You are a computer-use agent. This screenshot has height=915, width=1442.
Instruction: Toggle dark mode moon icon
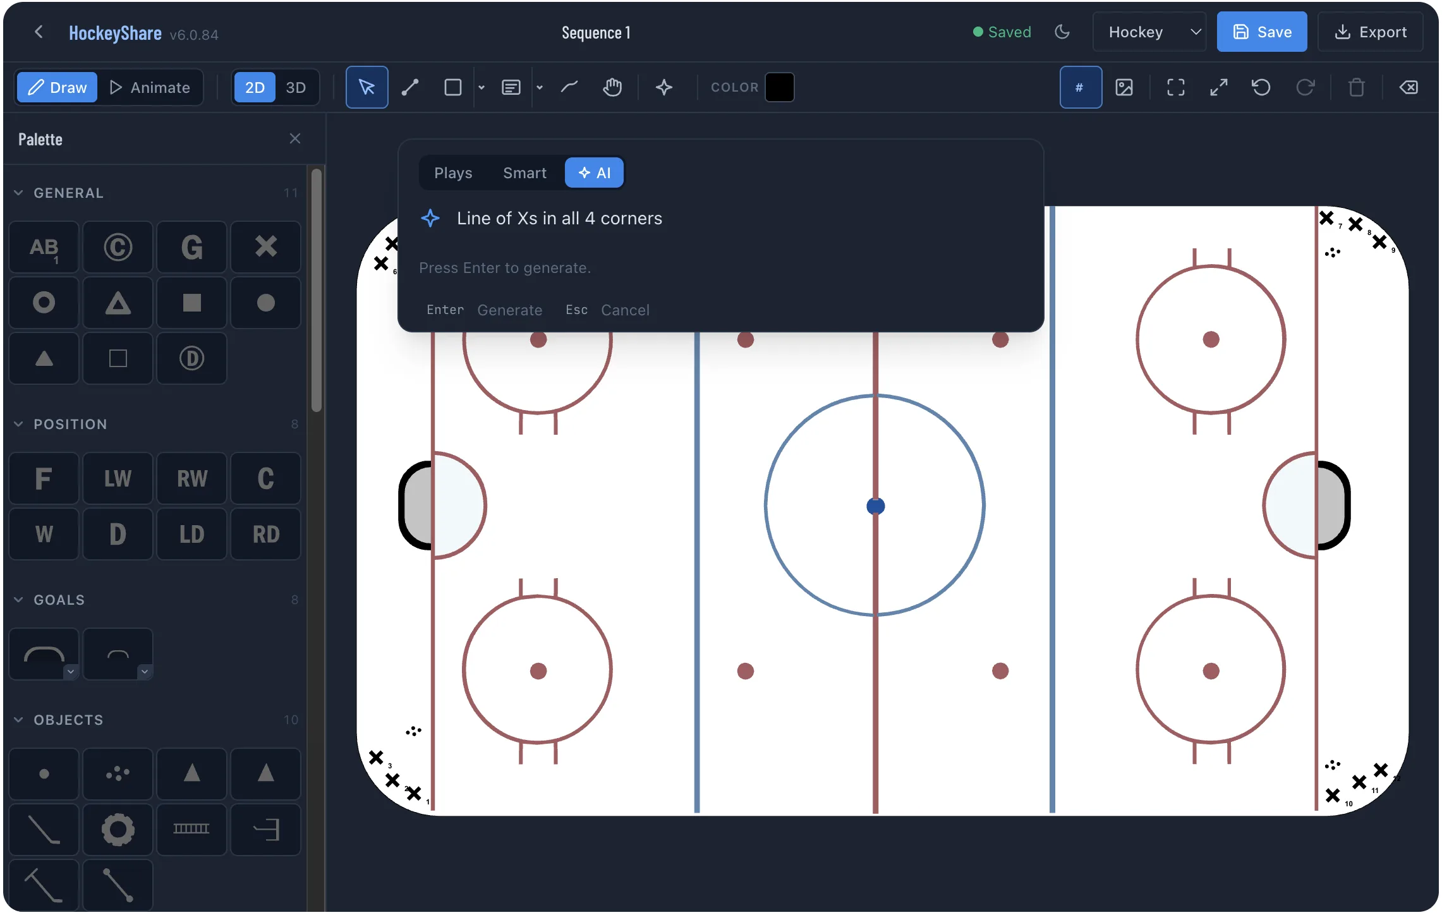(1062, 32)
